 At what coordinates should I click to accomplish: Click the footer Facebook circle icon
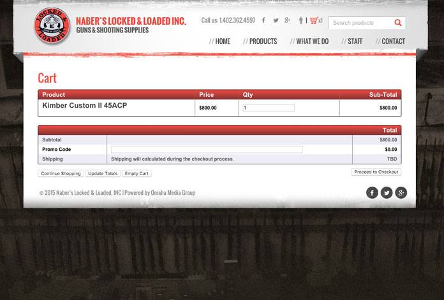point(372,192)
